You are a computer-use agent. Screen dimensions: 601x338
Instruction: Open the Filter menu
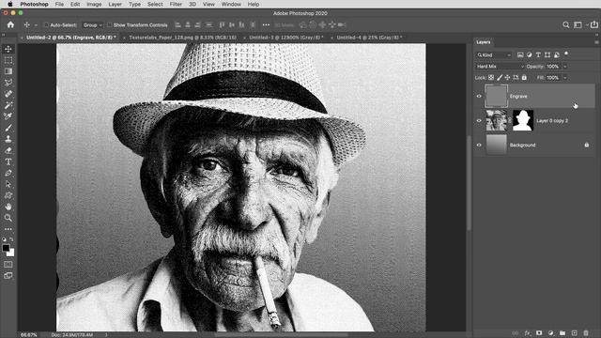coord(176,4)
